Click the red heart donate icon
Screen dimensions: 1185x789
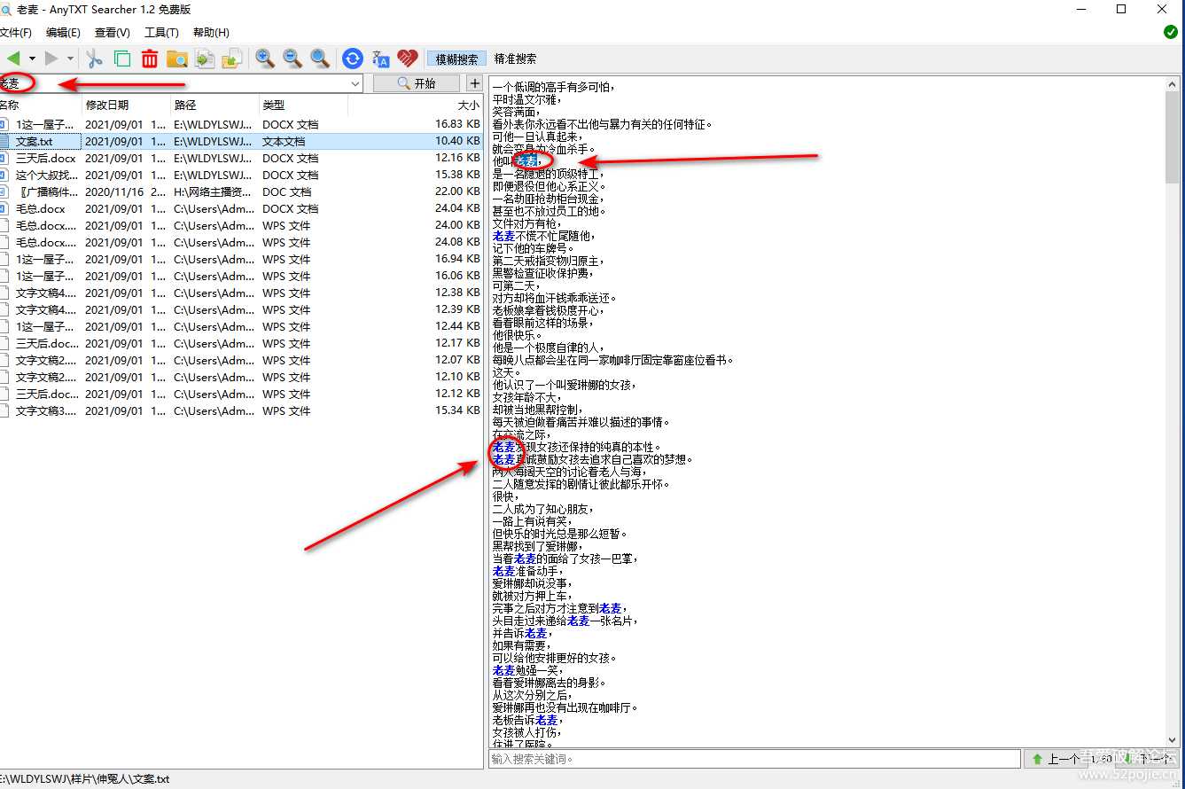407,58
